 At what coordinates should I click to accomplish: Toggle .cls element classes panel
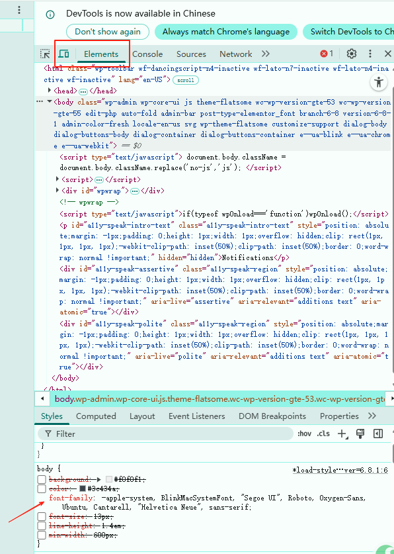[x=323, y=434]
